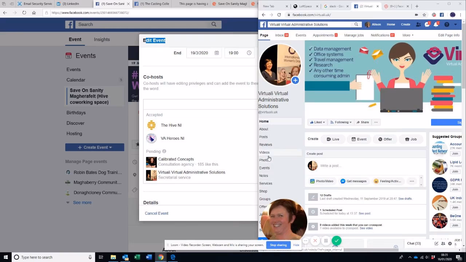The width and height of the screenshot is (466, 262).
Task: Open more post options ellipsis in Create post
Action: (412, 181)
